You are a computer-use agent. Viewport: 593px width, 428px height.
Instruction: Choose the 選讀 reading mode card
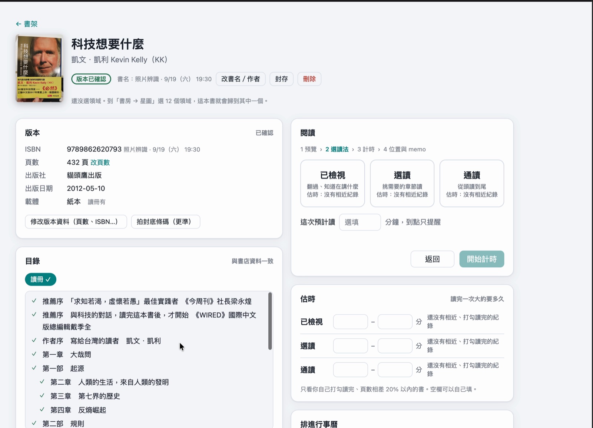[402, 183]
